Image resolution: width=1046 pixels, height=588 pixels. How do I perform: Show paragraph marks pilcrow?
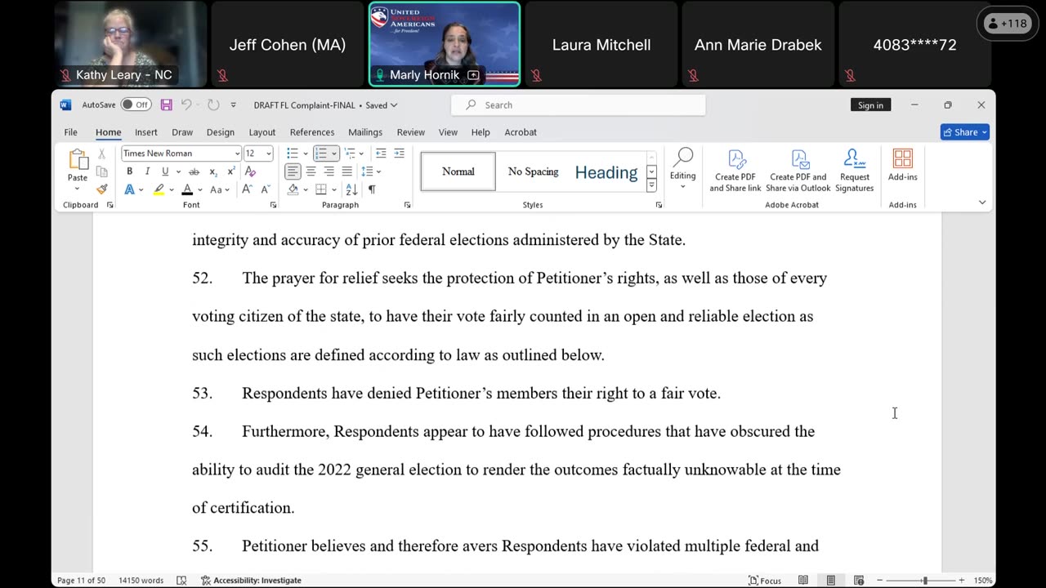point(372,189)
